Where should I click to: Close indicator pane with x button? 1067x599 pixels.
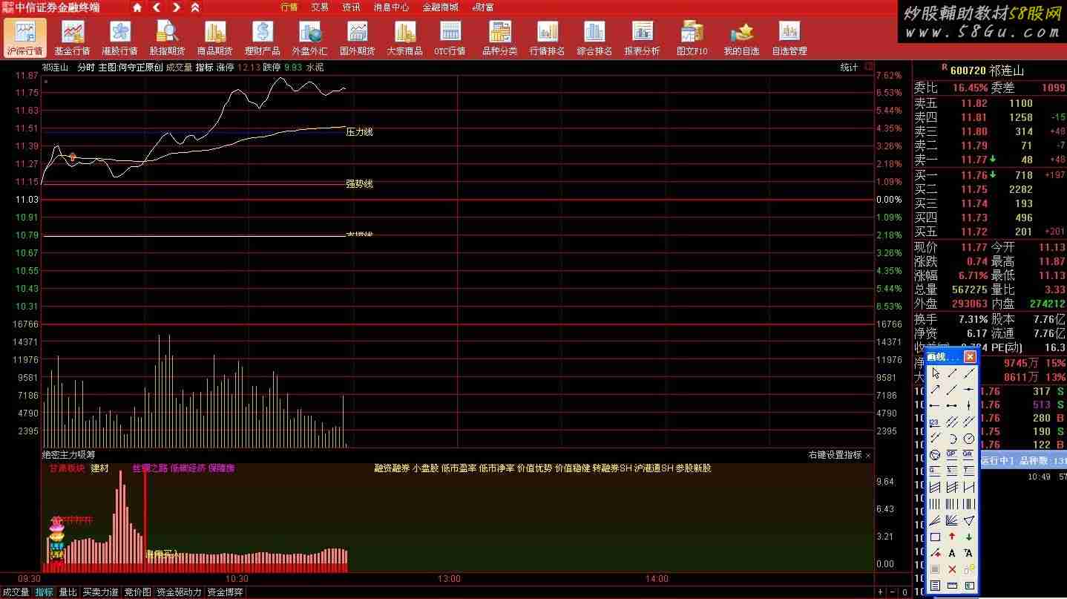pyautogui.click(x=868, y=455)
